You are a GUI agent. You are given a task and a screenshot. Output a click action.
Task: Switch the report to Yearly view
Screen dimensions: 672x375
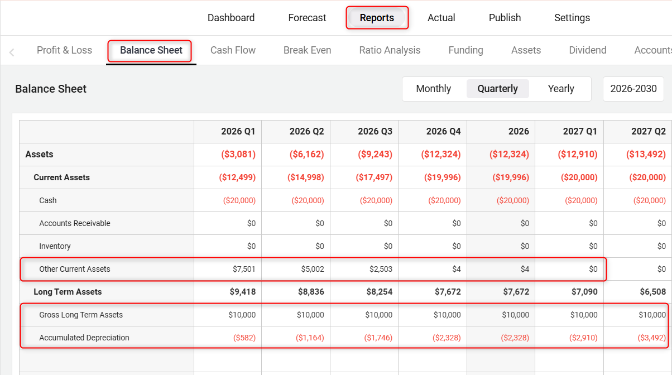[x=561, y=89]
